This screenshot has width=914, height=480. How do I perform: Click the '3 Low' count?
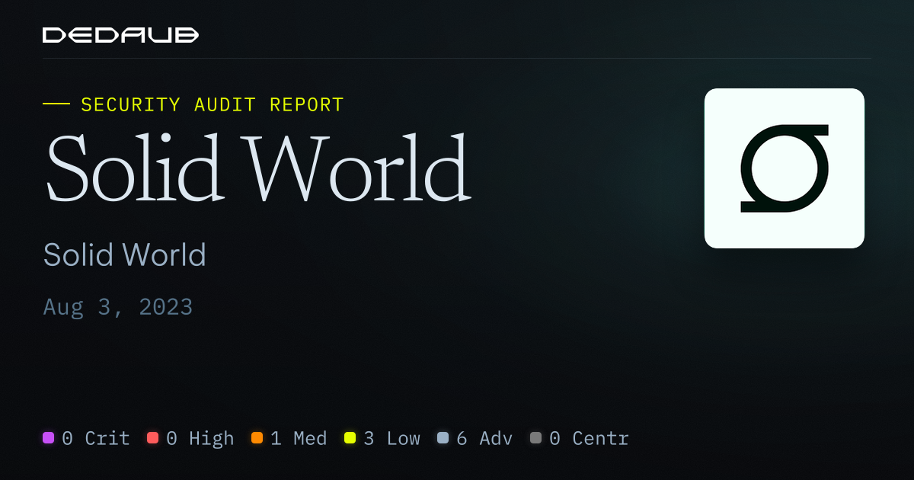click(391, 439)
